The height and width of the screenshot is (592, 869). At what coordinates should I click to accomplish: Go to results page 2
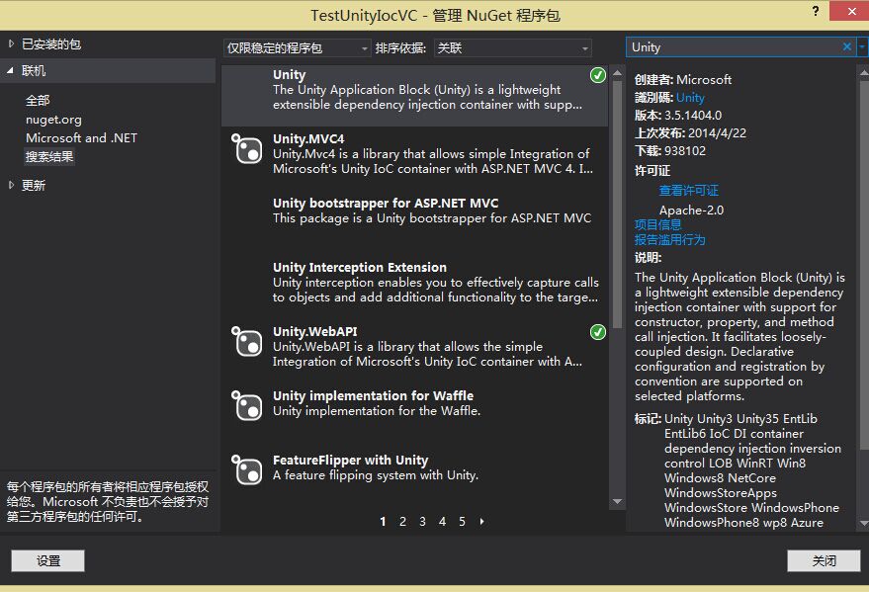402,521
